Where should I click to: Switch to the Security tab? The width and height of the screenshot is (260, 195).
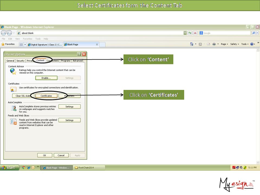(20, 61)
